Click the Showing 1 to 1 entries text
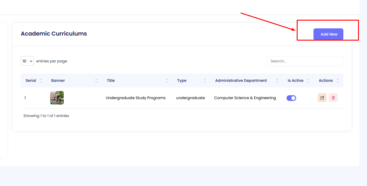The width and height of the screenshot is (367, 186). tap(46, 116)
